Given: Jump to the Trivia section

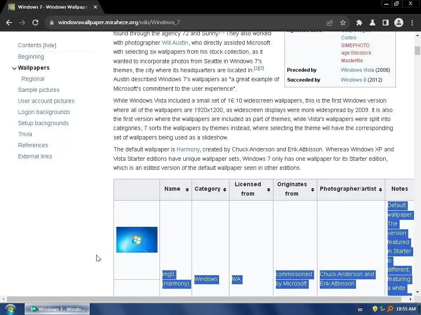Looking at the screenshot, I should click(x=25, y=134).
